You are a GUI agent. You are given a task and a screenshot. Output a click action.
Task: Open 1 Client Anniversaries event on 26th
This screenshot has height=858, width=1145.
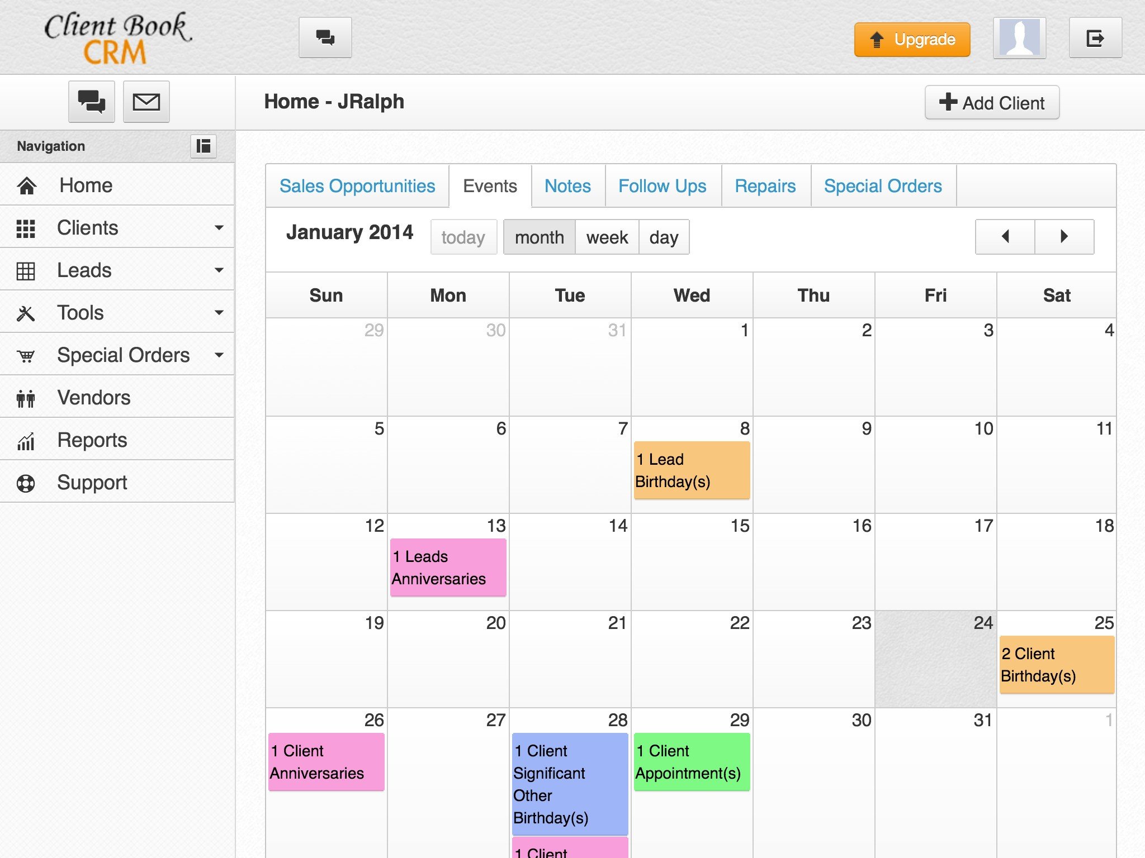[327, 762]
